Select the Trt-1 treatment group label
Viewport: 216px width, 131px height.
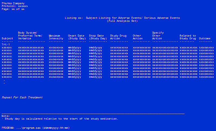coord(6,44)
